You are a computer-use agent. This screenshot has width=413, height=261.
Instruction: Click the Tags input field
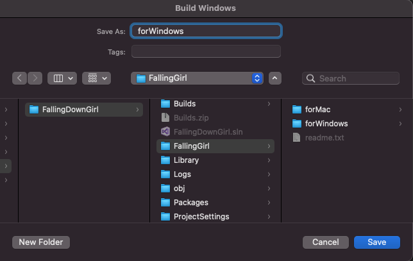click(x=206, y=51)
